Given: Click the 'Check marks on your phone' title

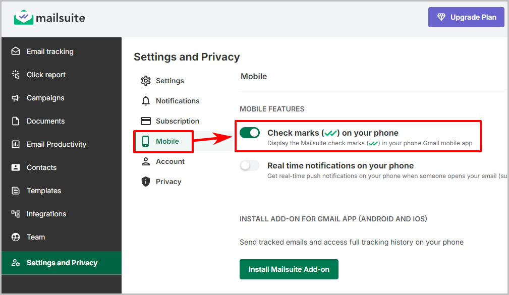Looking at the screenshot, I should tap(333, 133).
